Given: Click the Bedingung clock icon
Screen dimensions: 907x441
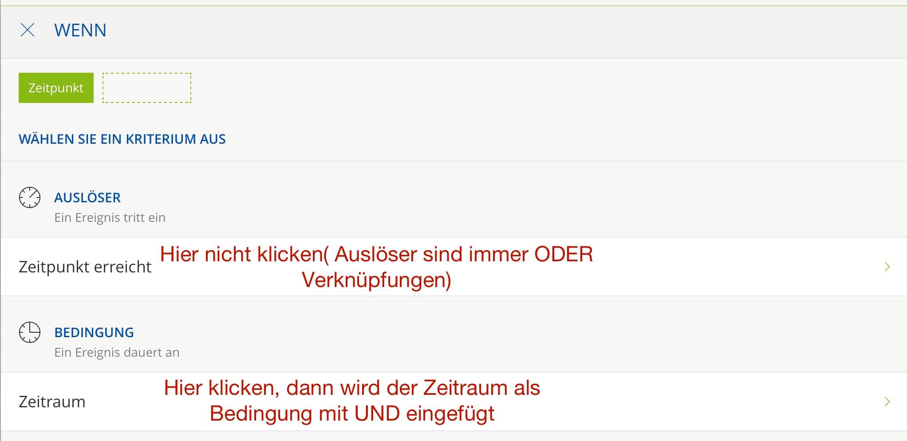Looking at the screenshot, I should (x=30, y=332).
